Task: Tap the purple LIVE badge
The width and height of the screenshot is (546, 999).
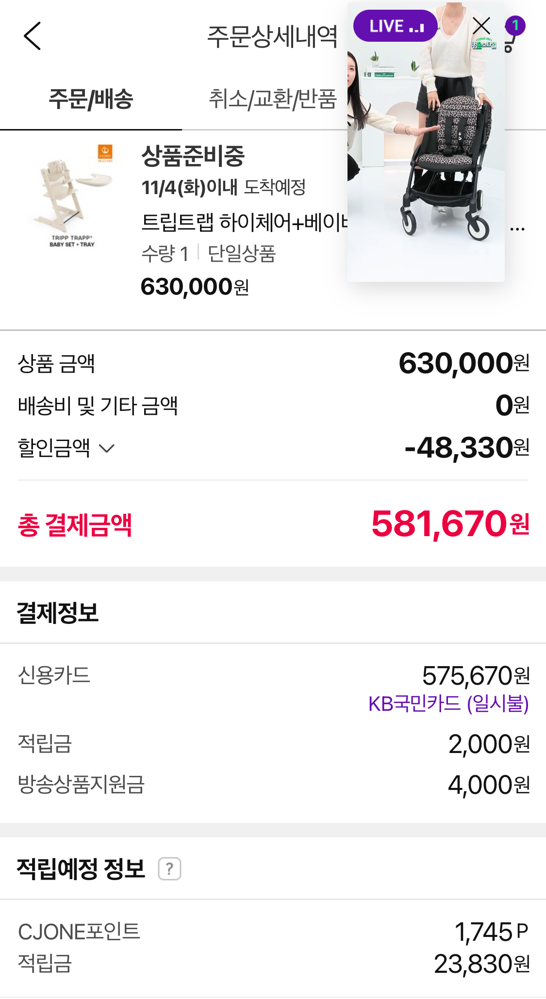Action: pos(396,26)
